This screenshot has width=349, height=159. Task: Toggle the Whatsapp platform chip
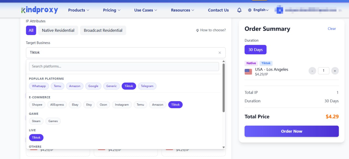(39, 86)
